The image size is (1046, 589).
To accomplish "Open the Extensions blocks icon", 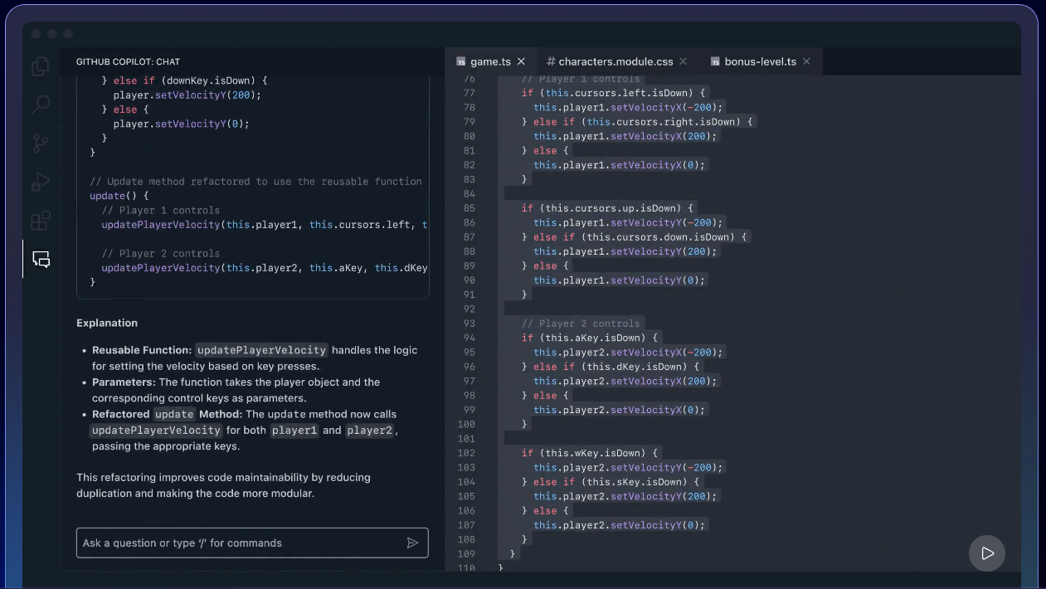I will pos(41,221).
